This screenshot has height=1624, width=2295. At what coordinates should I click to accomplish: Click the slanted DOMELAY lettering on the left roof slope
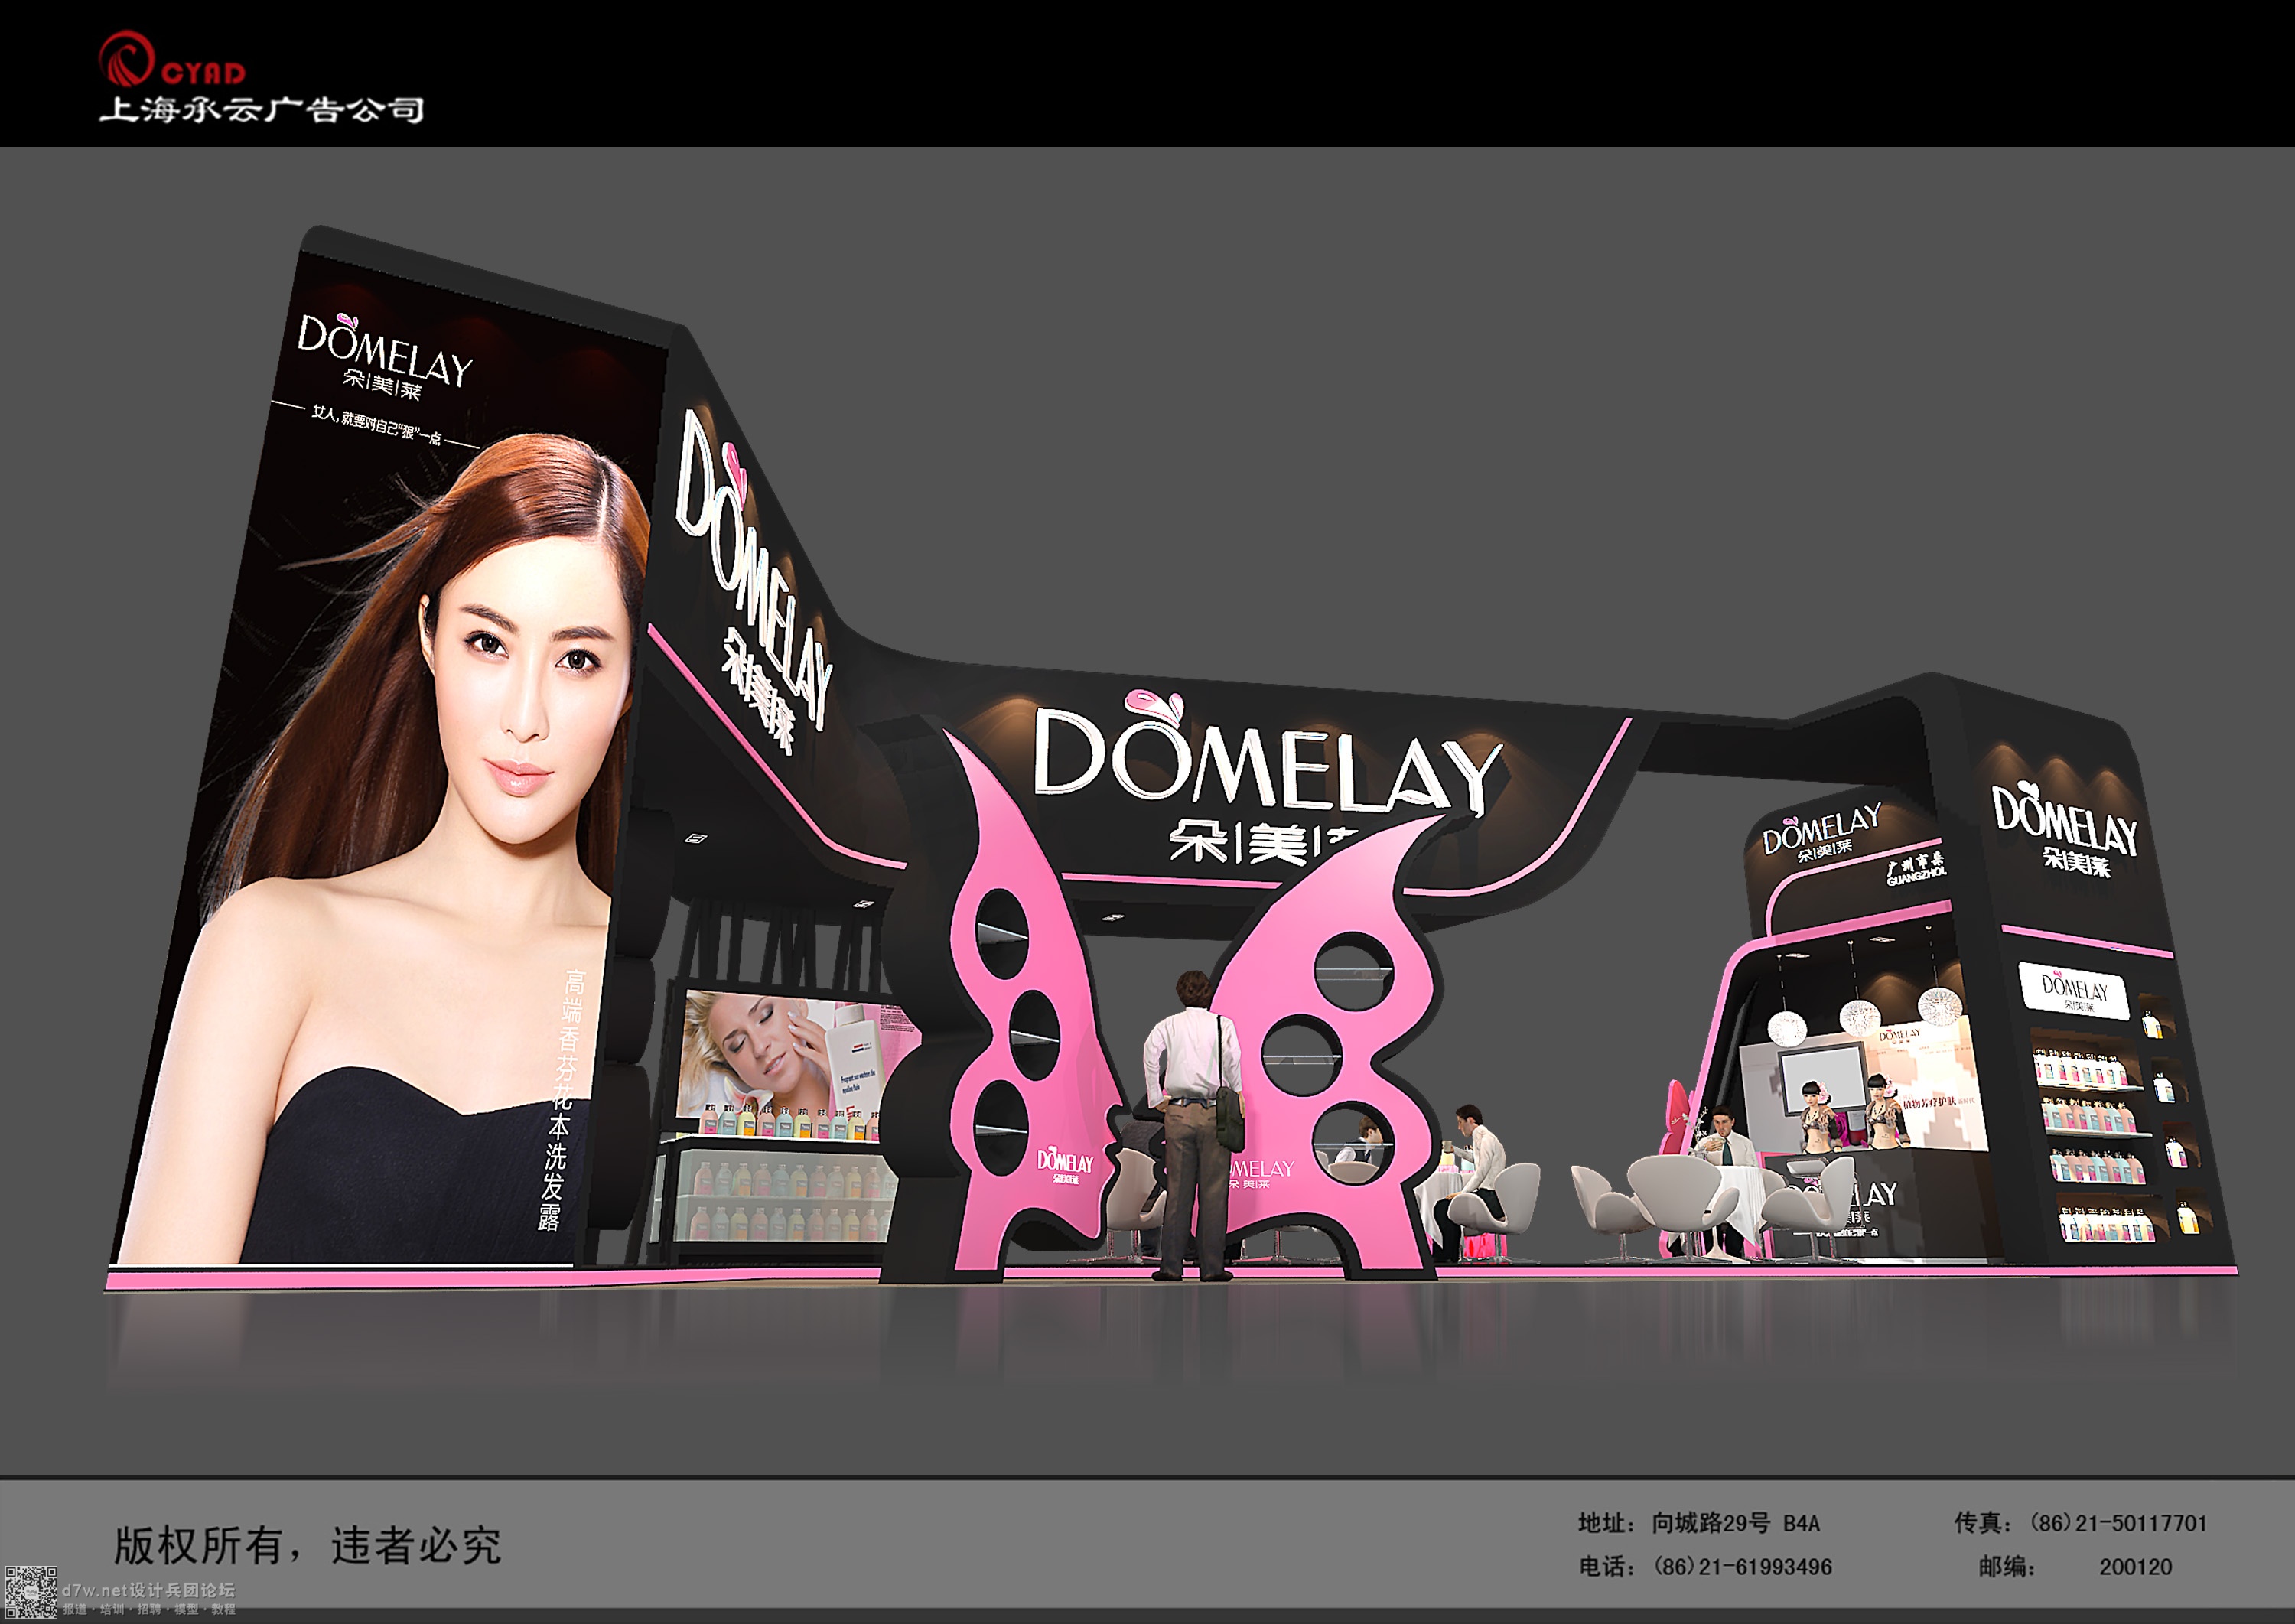(755, 583)
